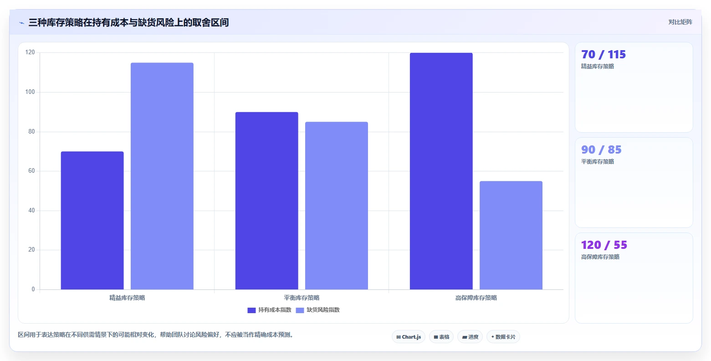Image resolution: width=711 pixels, height=361 pixels.
Task: Click the 进度 chip
Action: point(470,337)
